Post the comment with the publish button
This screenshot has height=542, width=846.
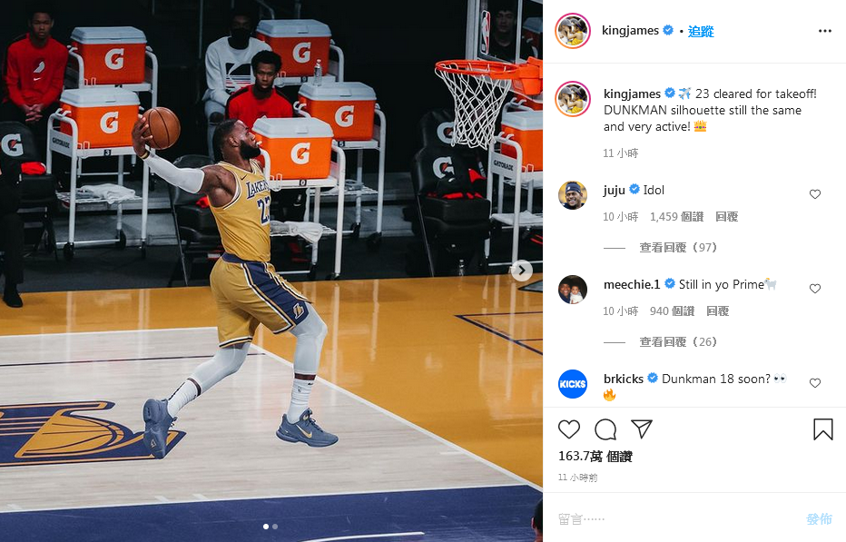pos(819,518)
